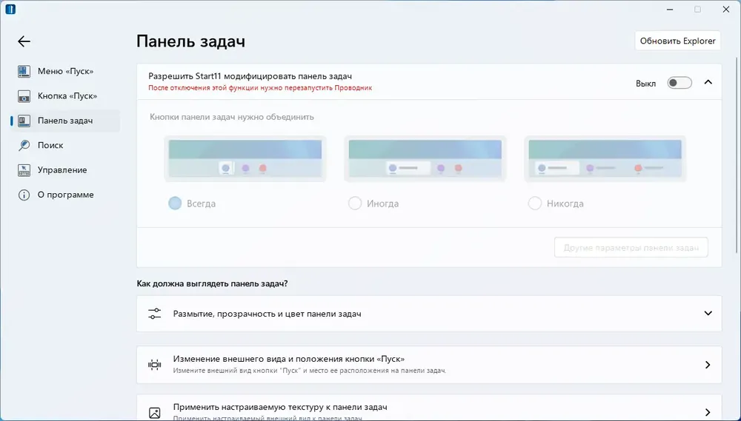741x421 pixels.
Task: Expand the blur, transparency and color section
Action: 708,314
